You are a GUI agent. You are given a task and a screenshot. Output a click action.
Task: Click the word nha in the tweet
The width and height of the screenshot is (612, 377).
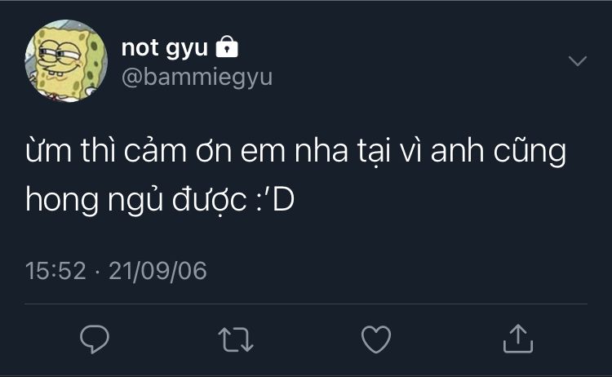point(322,150)
